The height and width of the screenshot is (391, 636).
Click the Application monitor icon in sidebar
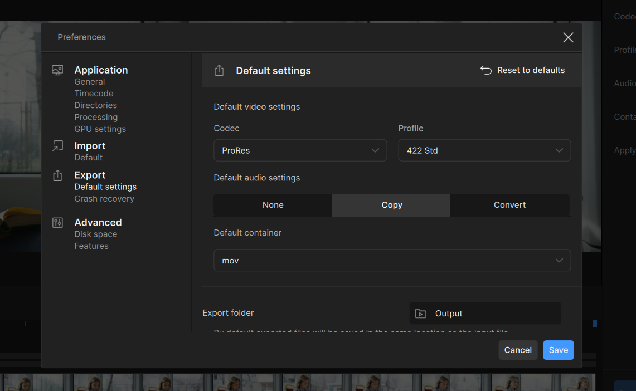coord(57,70)
